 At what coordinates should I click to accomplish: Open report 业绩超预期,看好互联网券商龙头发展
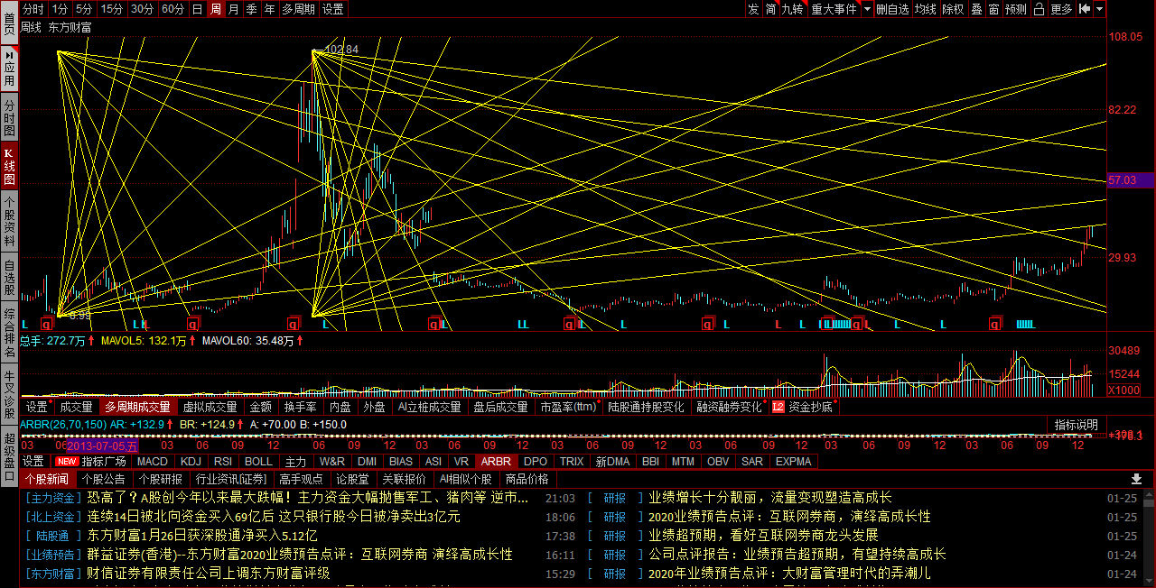coord(763,536)
